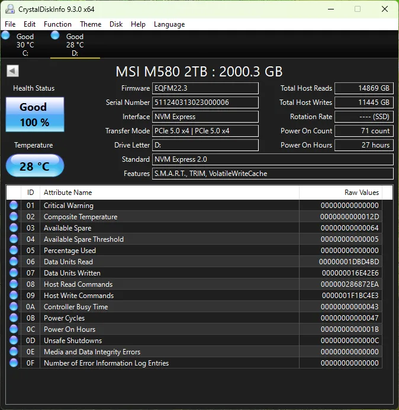Click status orb for Media and Data Integrity Errors
The width and height of the screenshot is (399, 410).
coord(14,351)
